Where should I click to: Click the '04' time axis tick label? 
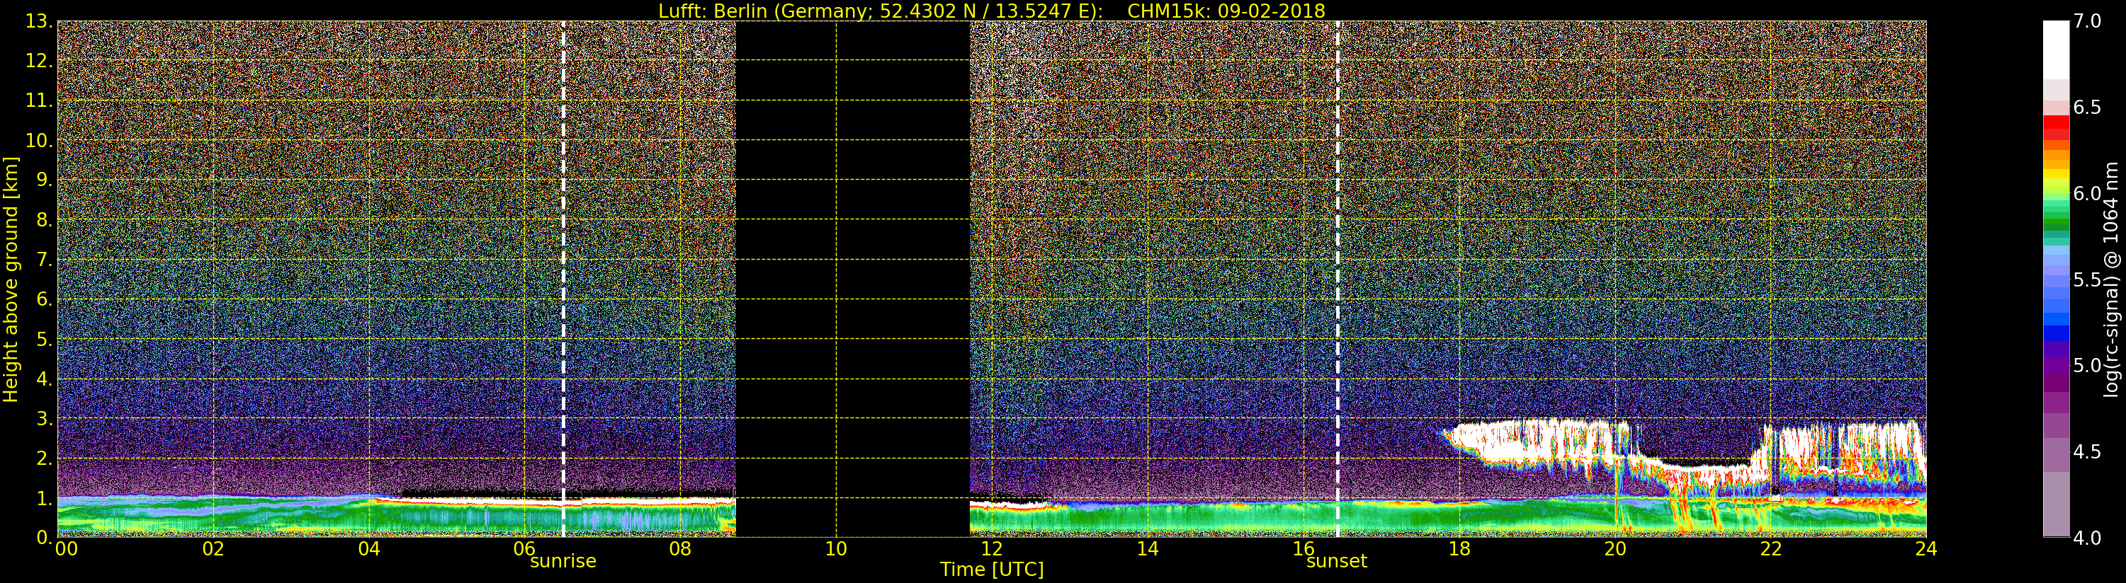tap(369, 549)
